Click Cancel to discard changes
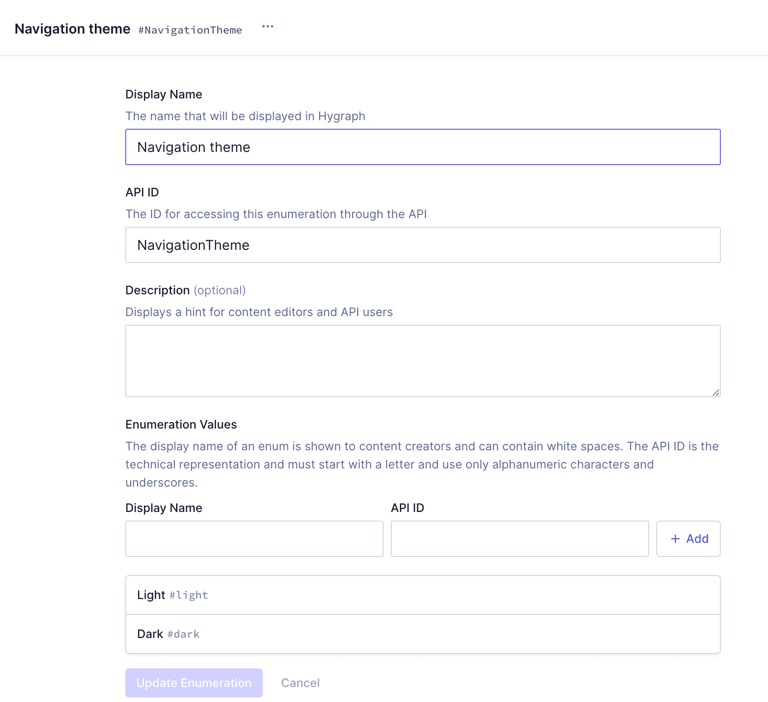The height and width of the screenshot is (702, 768). coord(300,682)
